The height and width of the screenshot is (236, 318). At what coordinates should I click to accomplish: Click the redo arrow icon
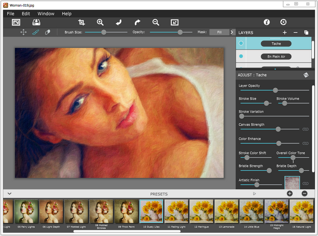137,22
